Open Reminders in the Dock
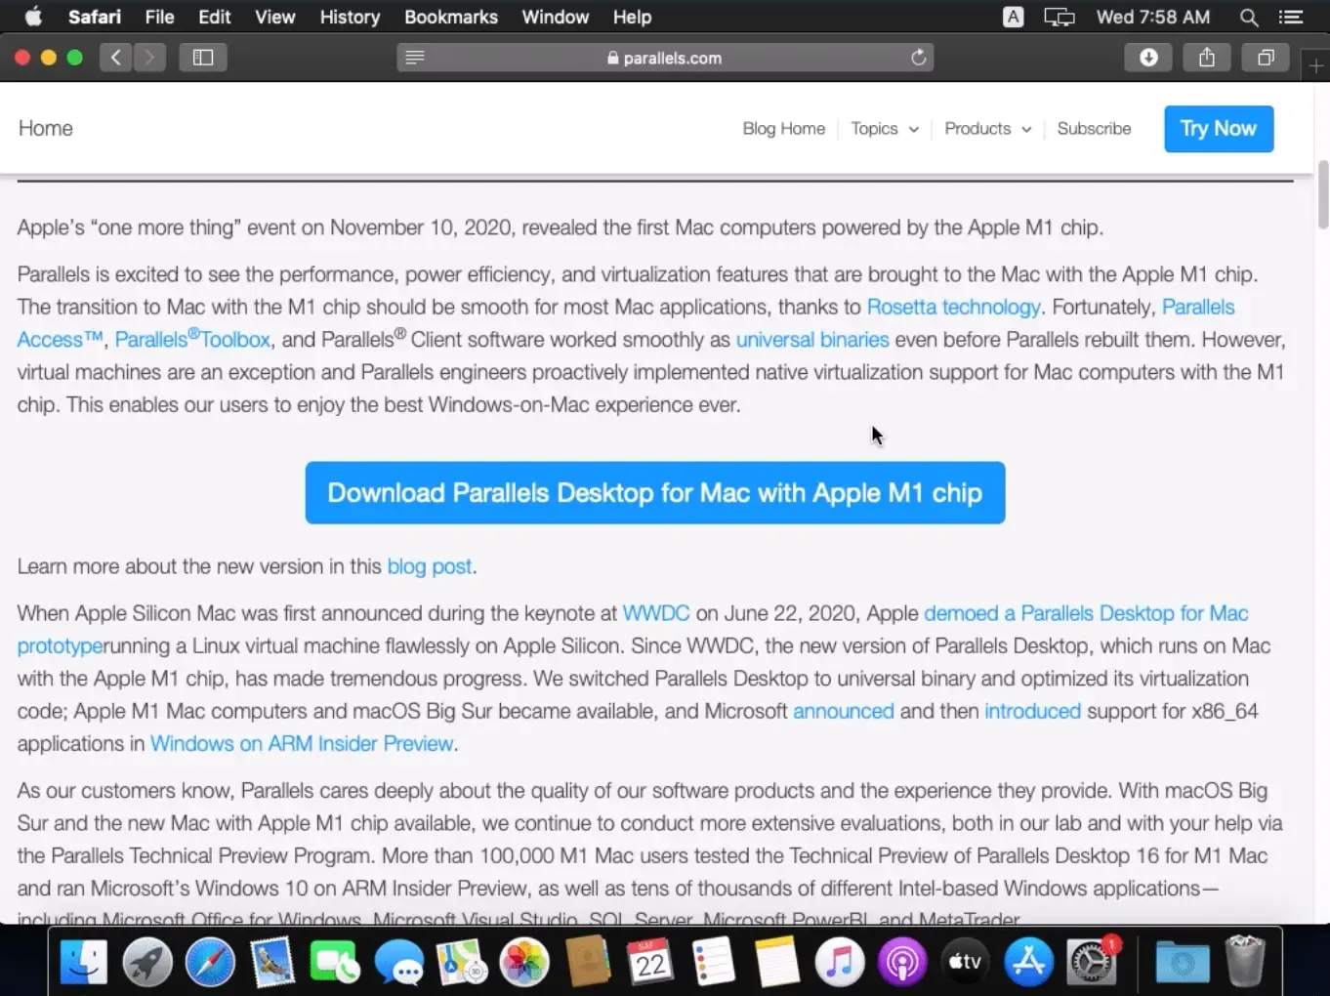 [x=714, y=962]
